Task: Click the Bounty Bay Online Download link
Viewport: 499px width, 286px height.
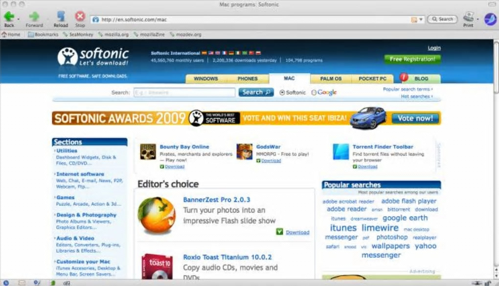Action: point(174,166)
